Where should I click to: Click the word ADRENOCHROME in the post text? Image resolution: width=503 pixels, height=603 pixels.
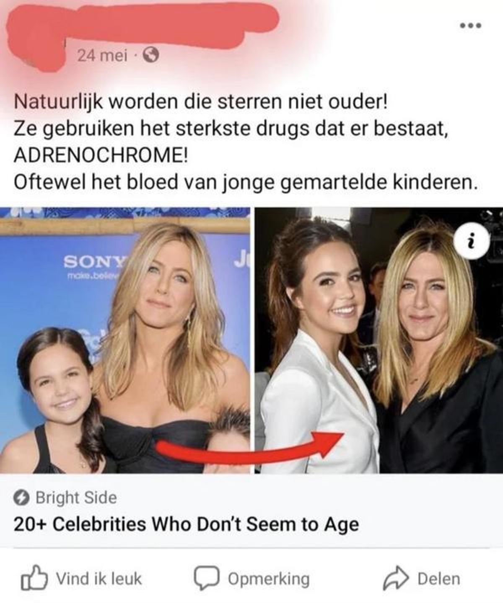coord(101,156)
